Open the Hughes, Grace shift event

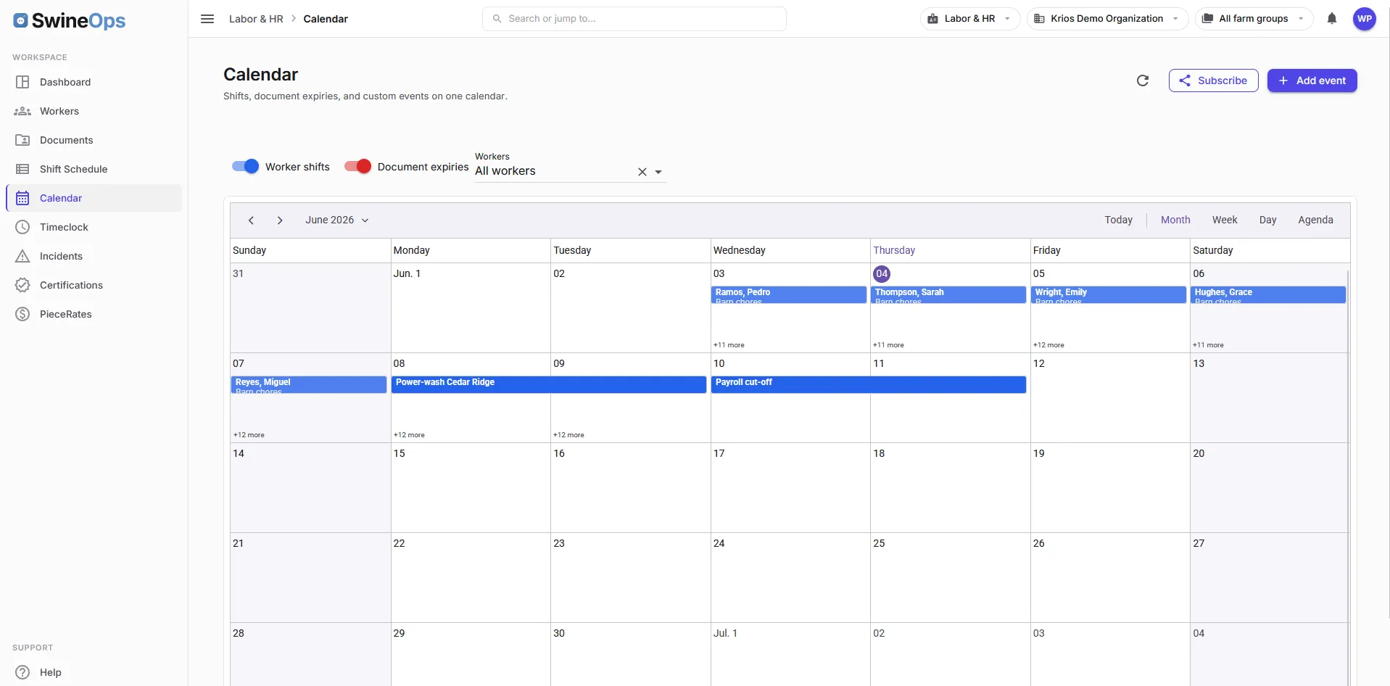(x=1268, y=294)
